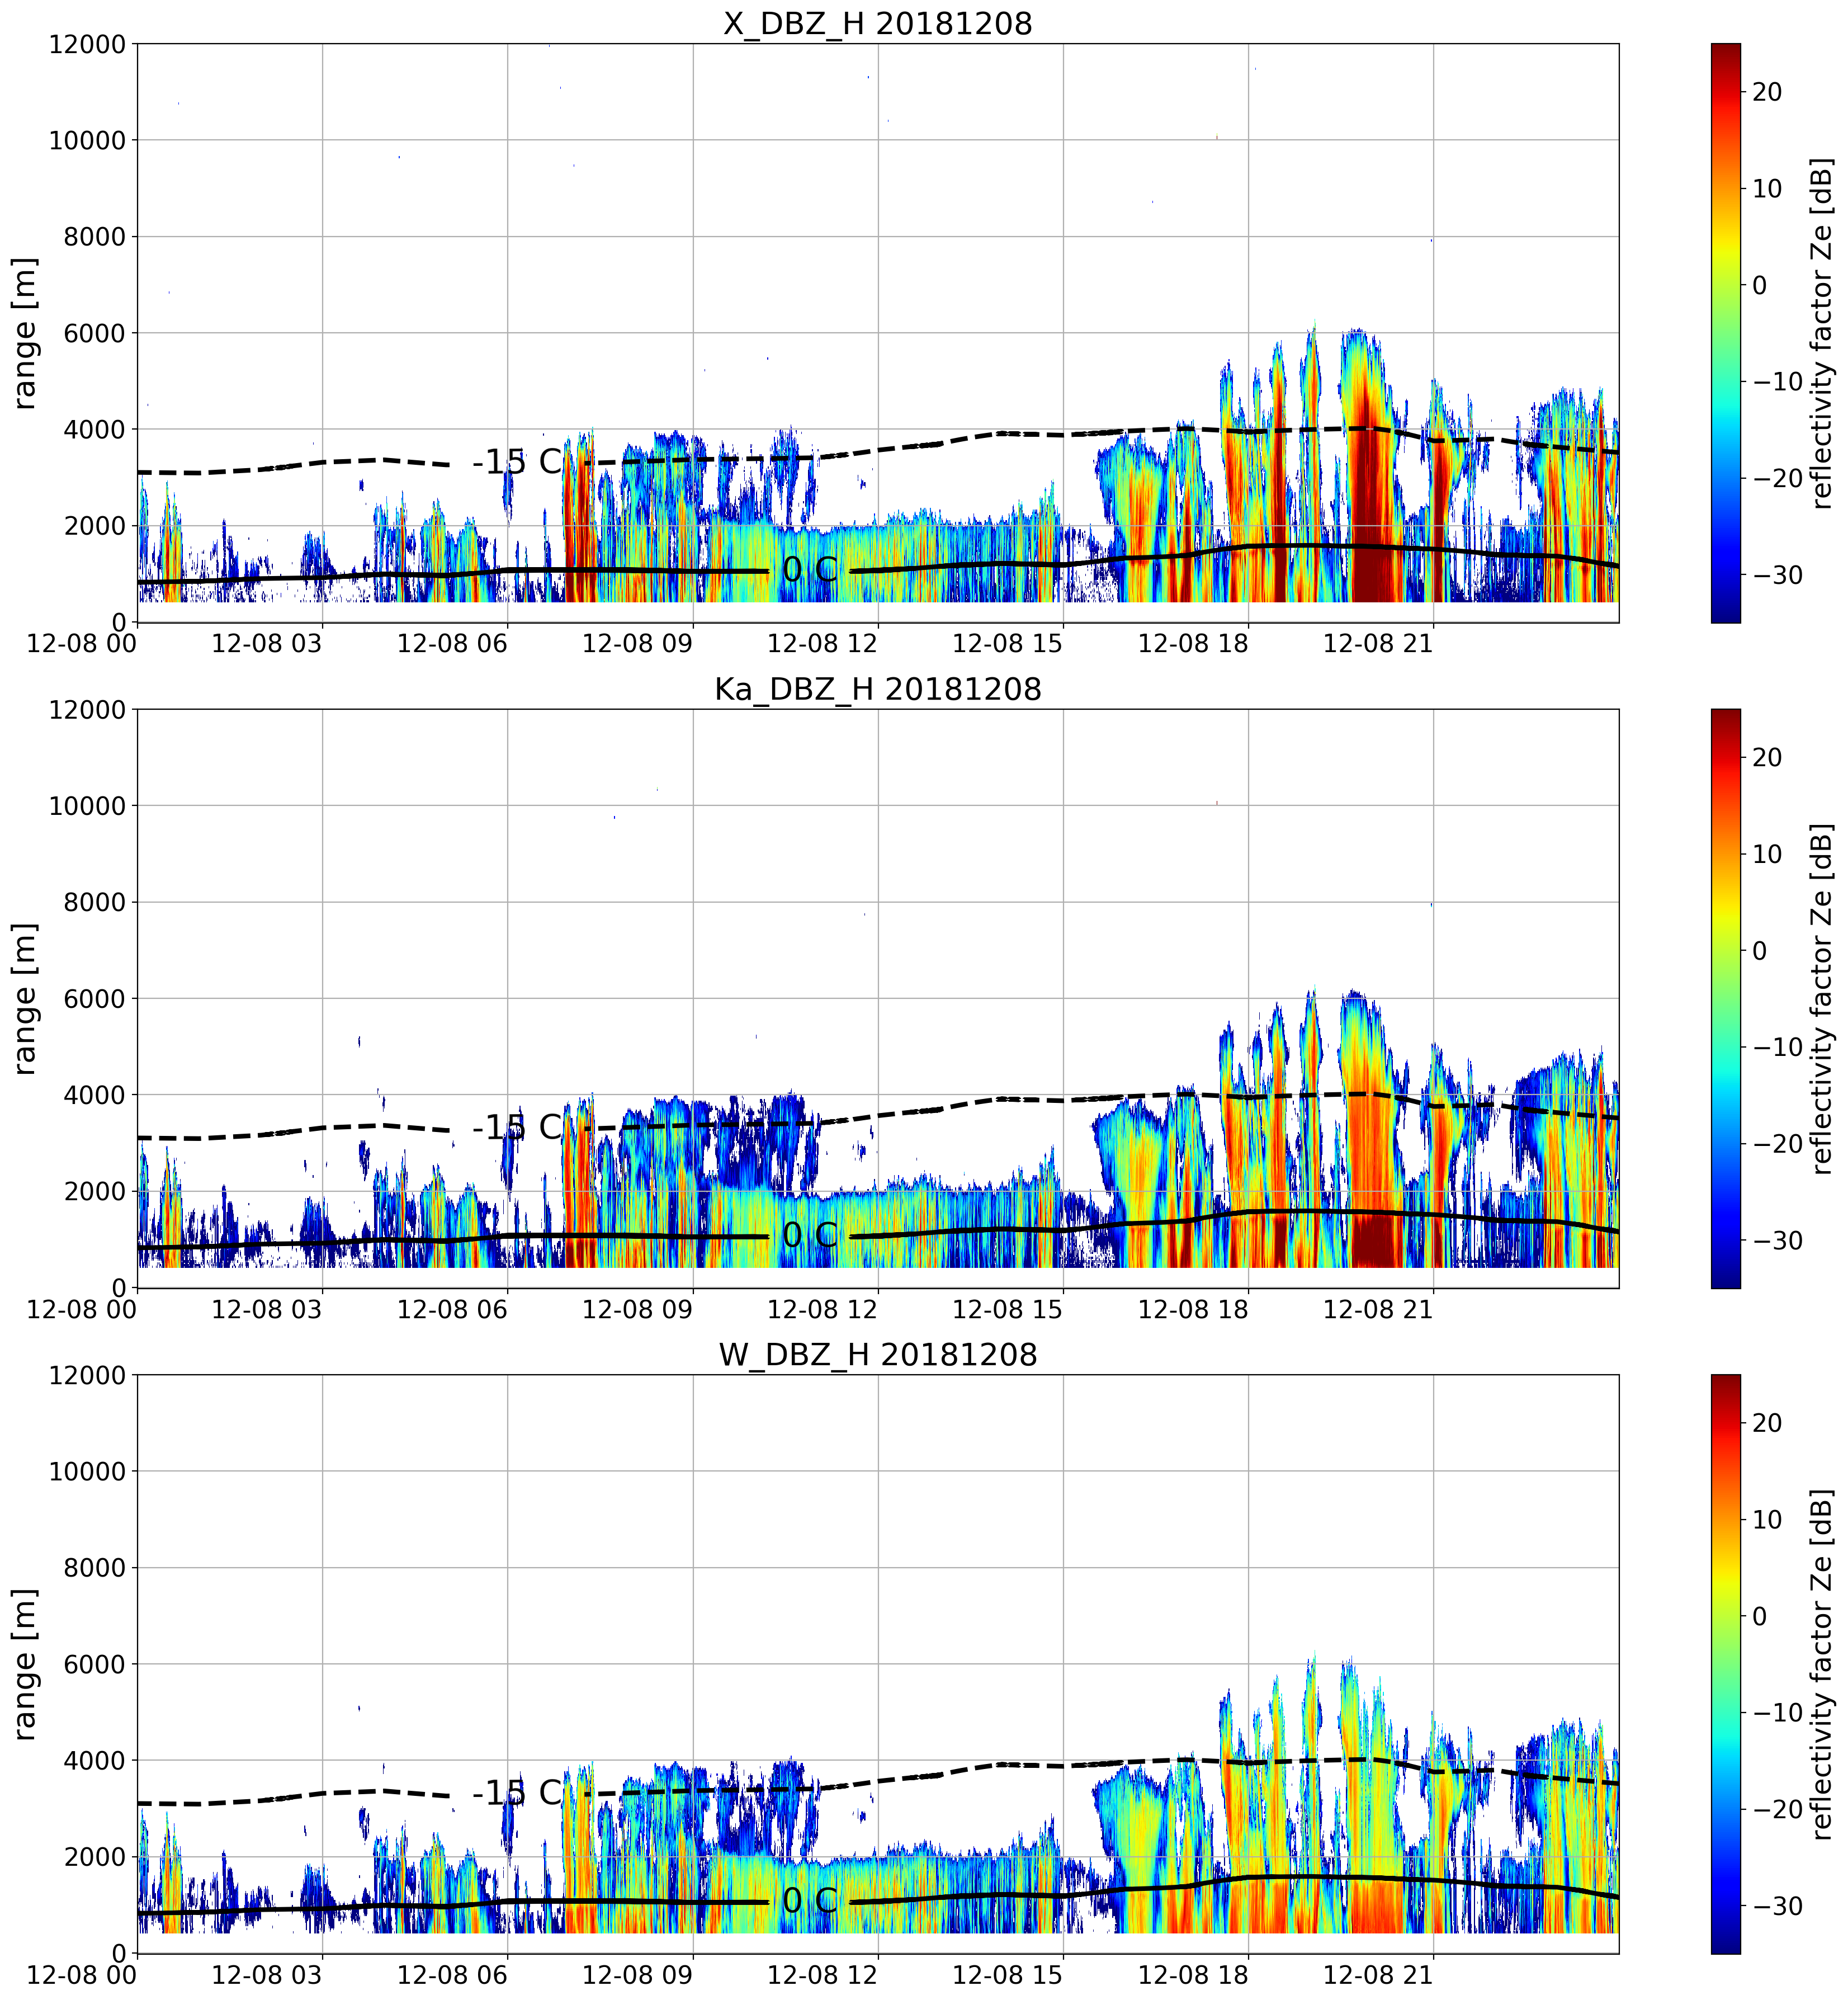Click the 12-08 12 time tick under Ka panel

coord(822,1309)
